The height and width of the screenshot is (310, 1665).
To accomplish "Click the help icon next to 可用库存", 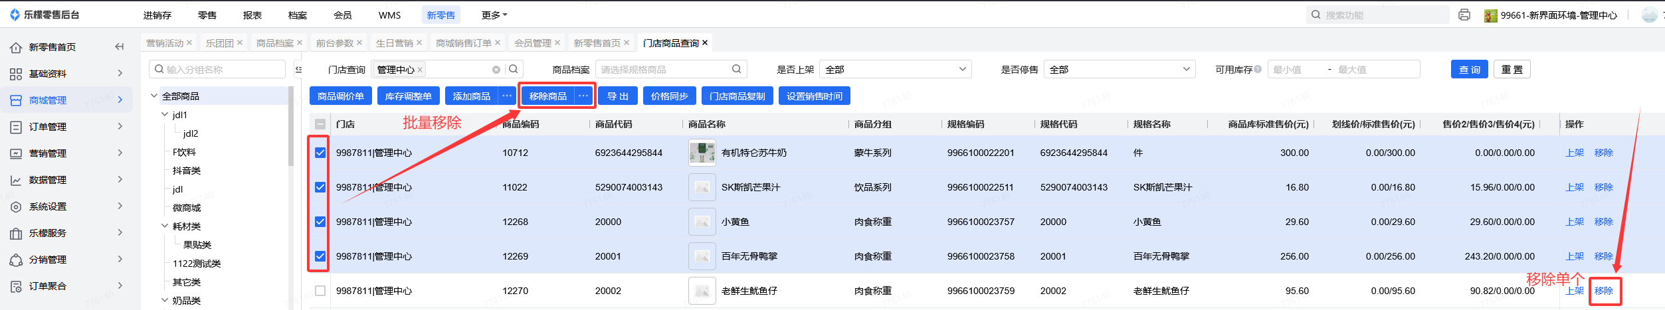I will 1258,69.
